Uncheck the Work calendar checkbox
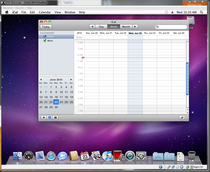 tap(45, 41)
